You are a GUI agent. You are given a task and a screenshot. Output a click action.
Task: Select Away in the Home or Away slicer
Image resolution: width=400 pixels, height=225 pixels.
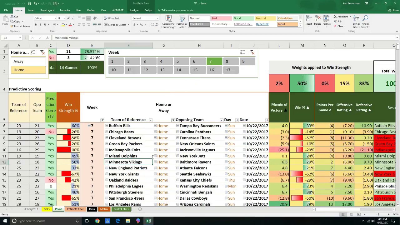28,62
